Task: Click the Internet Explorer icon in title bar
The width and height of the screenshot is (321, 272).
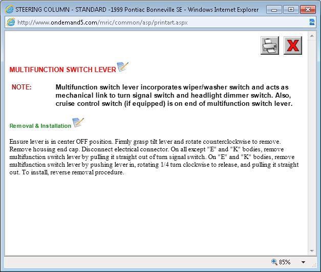Action: pyautogui.click(x=9, y=9)
